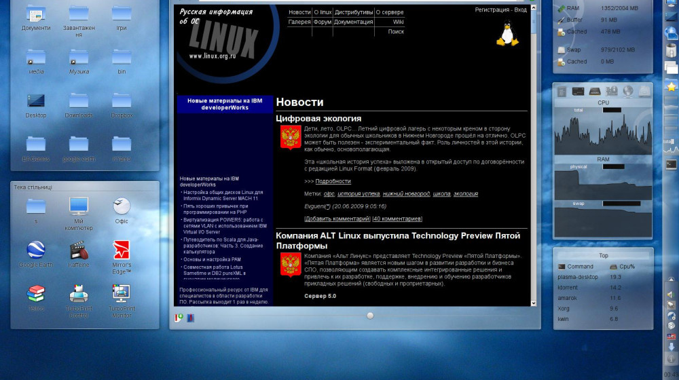Open the EA Games folder
Viewport: 679px width, 380px height.
(x=35, y=149)
